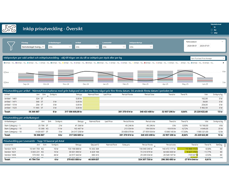Click the start date field 2024-09-01
The image size is (229, 188).
tap(192, 46)
